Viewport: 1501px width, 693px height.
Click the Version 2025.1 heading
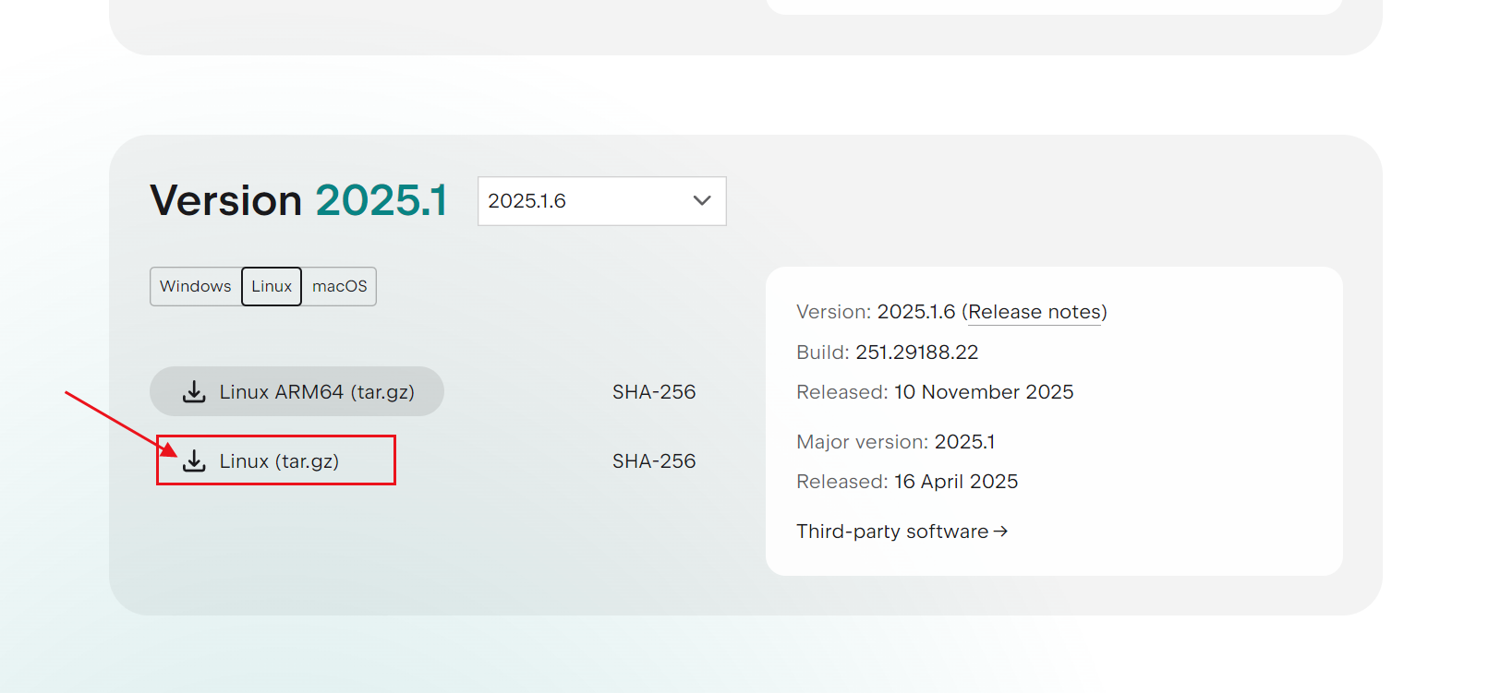(298, 200)
